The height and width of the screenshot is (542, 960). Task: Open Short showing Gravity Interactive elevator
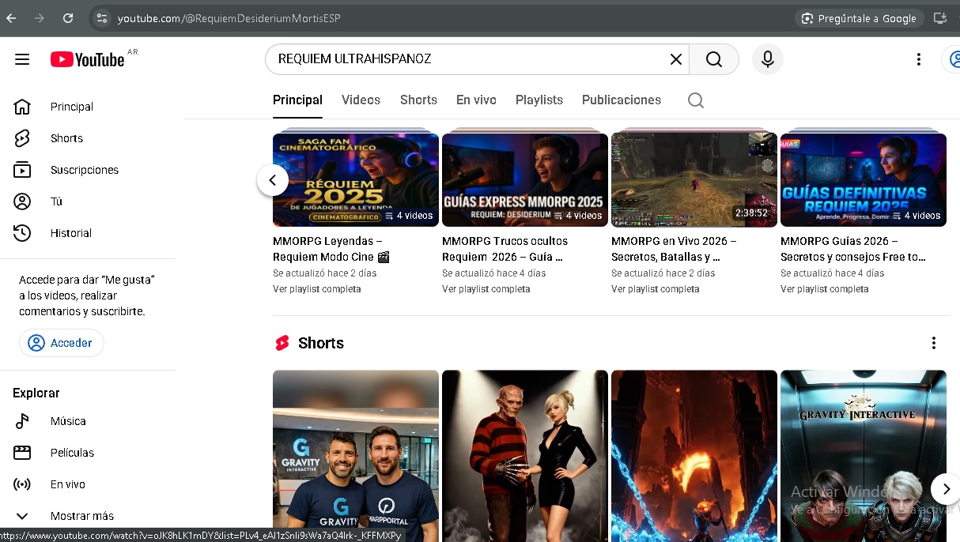click(864, 456)
